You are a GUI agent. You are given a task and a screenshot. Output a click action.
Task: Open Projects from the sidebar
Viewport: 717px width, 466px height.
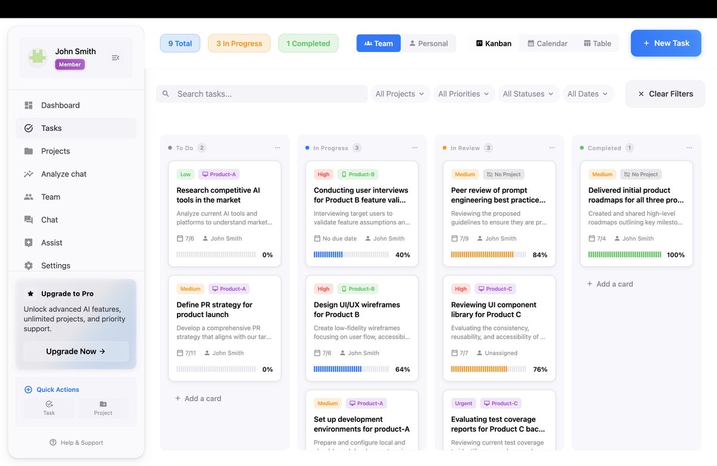tap(76, 151)
